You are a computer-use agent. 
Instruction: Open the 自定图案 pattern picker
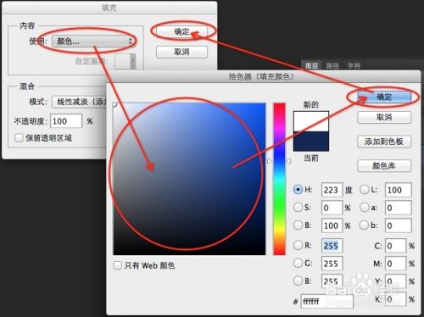coord(125,61)
